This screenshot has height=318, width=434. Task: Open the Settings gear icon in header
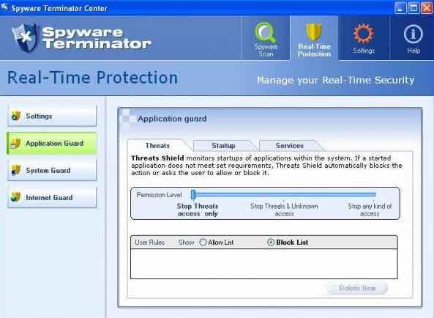(364, 34)
